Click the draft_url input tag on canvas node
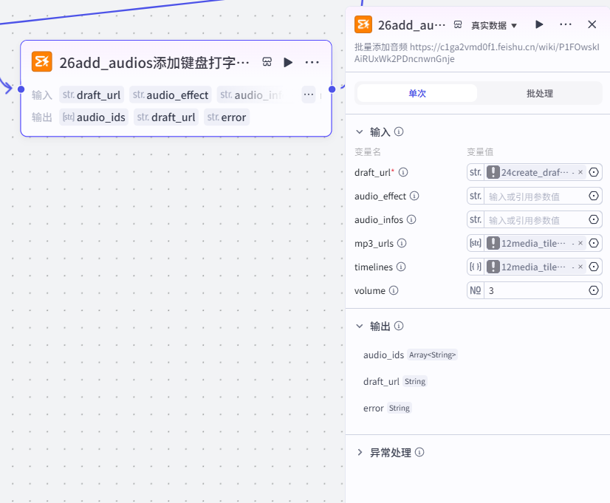This screenshot has width=610, height=503. coord(92,95)
